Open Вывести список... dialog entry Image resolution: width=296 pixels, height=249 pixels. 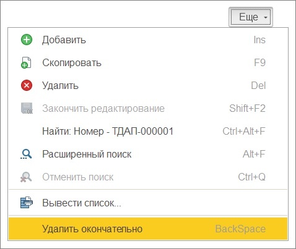pyautogui.click(x=148, y=203)
